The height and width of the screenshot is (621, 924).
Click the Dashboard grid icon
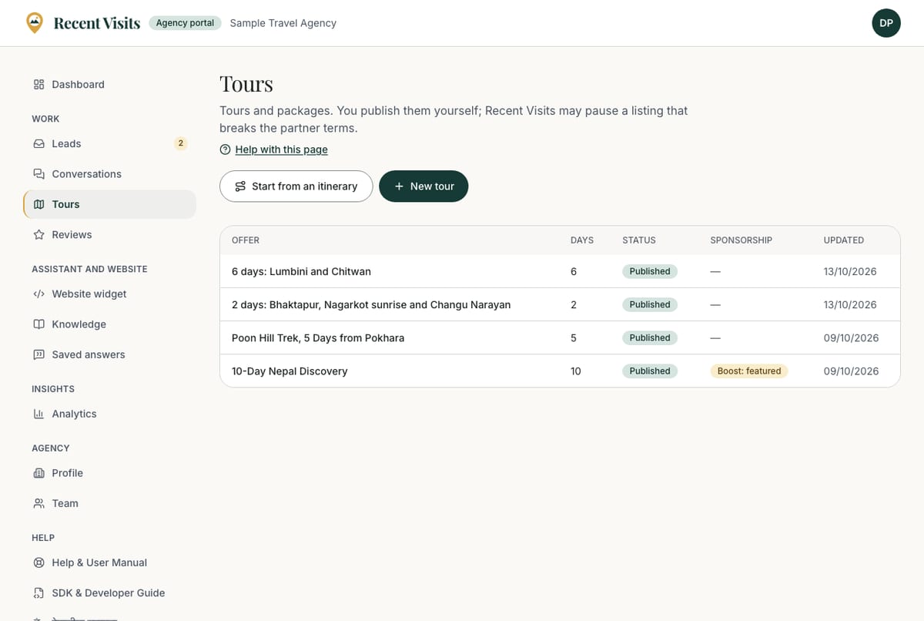point(38,85)
